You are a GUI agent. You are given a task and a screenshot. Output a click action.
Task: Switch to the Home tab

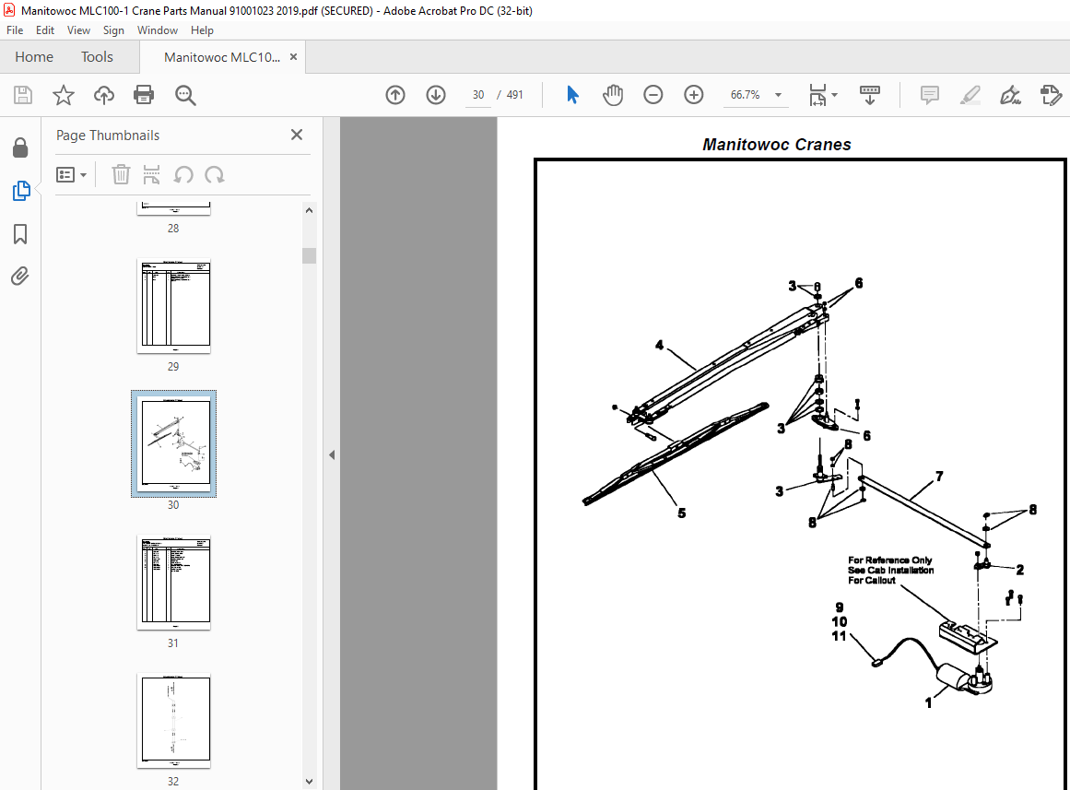34,56
